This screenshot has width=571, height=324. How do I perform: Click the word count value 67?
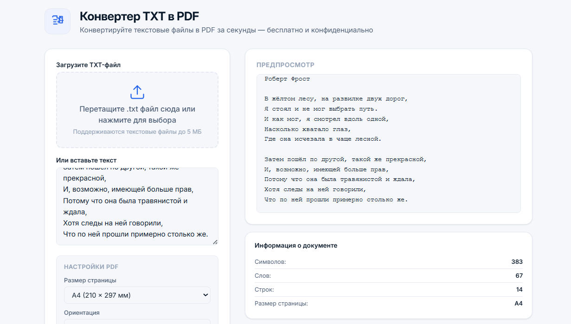519,276
